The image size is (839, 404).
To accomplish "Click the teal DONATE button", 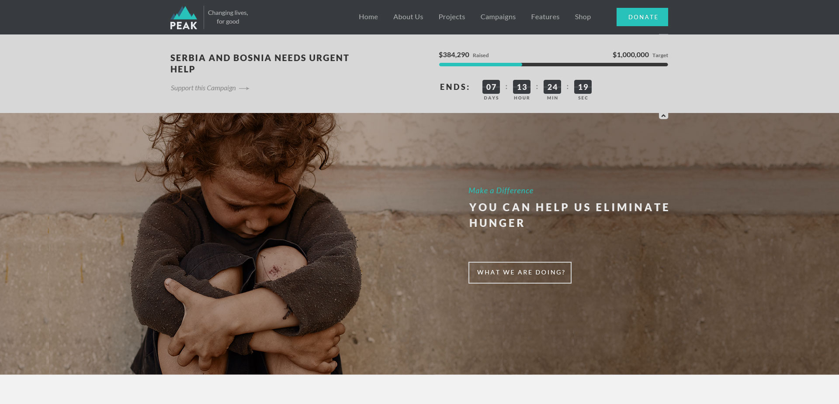I will 642,17.
